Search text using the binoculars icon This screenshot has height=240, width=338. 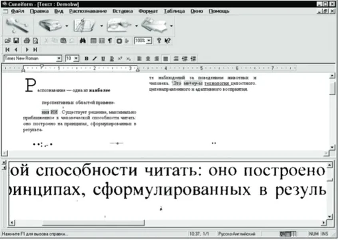(x=83, y=41)
